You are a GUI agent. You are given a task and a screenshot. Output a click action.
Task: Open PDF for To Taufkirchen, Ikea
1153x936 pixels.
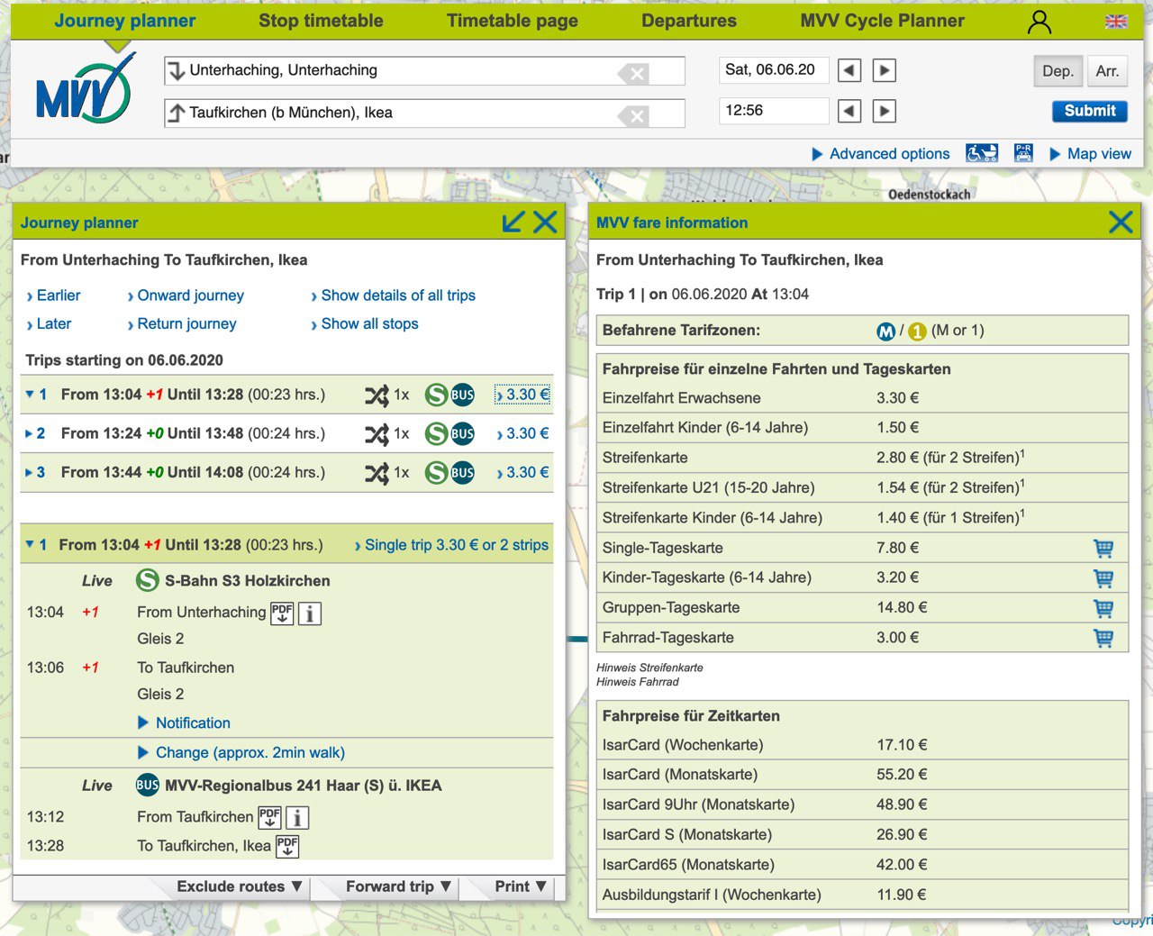coord(287,846)
